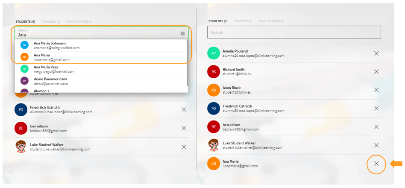Viewport: 405px width, 188px height.
Task: Open Family/Tutors (4) tab in right panel
Action: [271, 21]
